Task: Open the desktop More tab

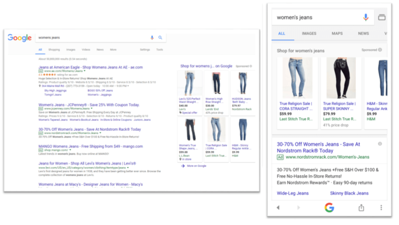Action: coord(113,50)
